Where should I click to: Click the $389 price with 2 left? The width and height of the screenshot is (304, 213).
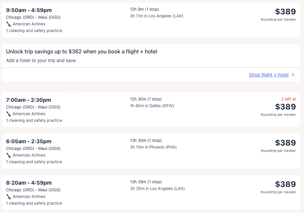(x=285, y=107)
